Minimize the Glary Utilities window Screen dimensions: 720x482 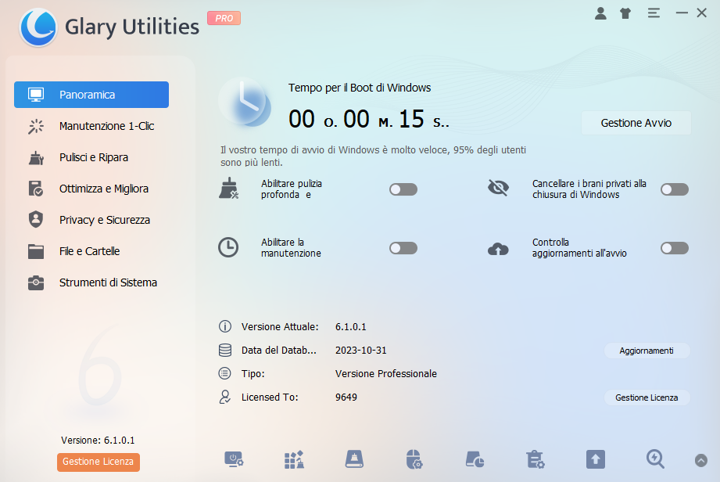(682, 13)
